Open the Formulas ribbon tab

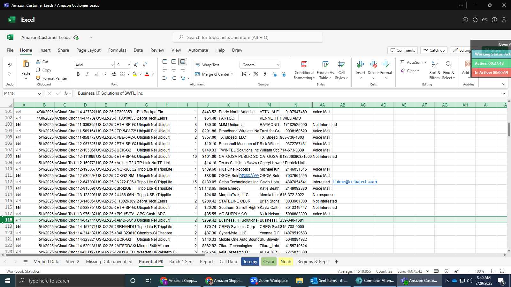(x=117, y=50)
